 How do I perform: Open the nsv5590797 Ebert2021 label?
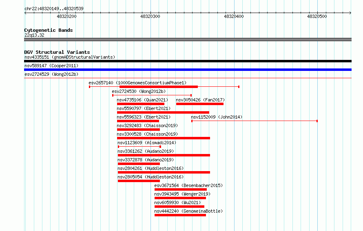pos(144,108)
